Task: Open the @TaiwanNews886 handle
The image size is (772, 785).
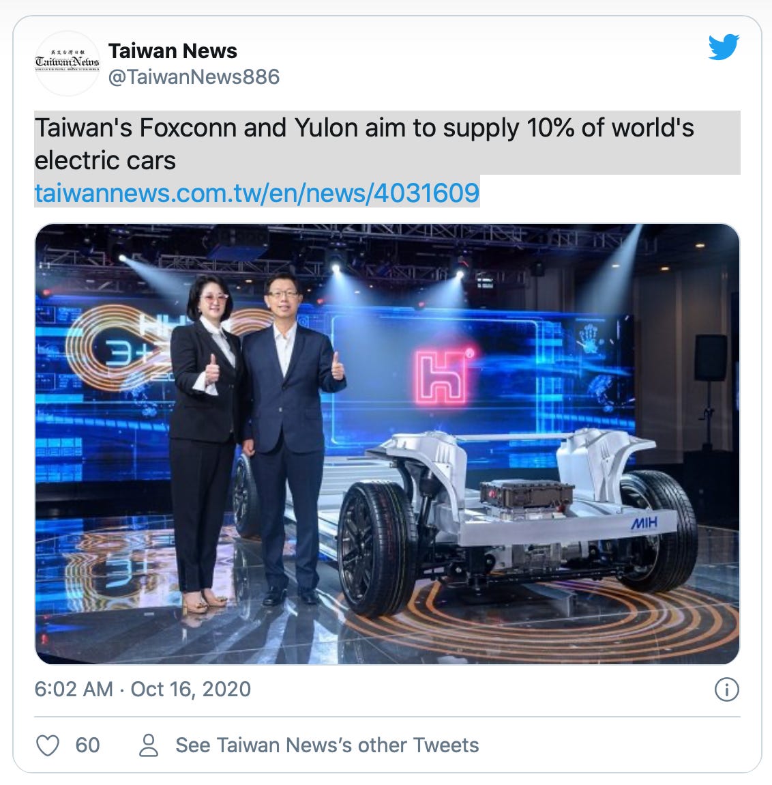Action: (x=194, y=77)
